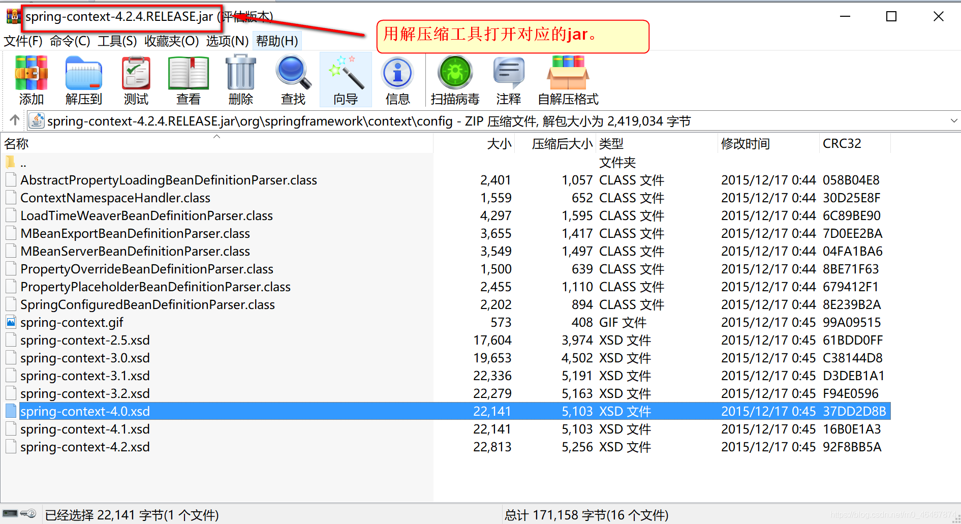Select spring-context-3.1.xsd file name
The width and height of the screenshot is (961, 524).
point(85,376)
